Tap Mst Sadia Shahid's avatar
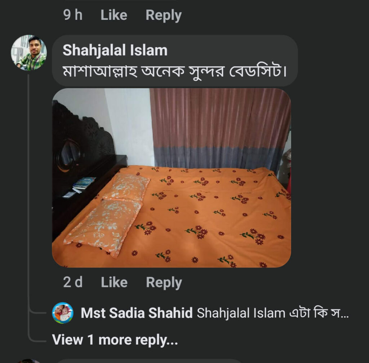 [63, 313]
